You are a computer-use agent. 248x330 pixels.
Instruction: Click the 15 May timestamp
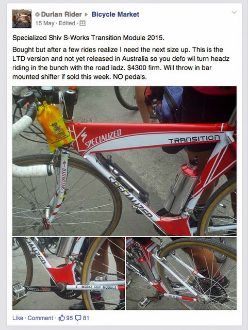click(45, 23)
